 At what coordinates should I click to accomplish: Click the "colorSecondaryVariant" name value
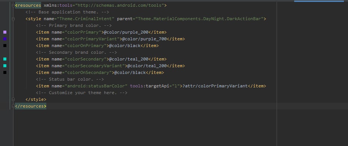tap(95, 66)
